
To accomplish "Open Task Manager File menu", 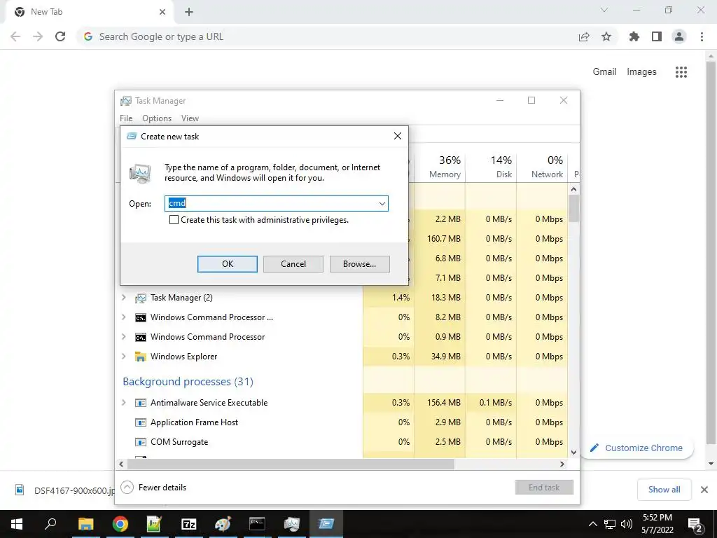I will [126, 118].
